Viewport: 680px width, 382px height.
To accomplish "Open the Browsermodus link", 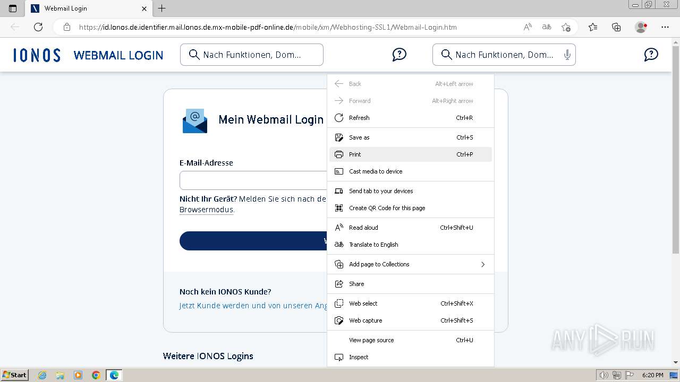I will click(x=206, y=210).
